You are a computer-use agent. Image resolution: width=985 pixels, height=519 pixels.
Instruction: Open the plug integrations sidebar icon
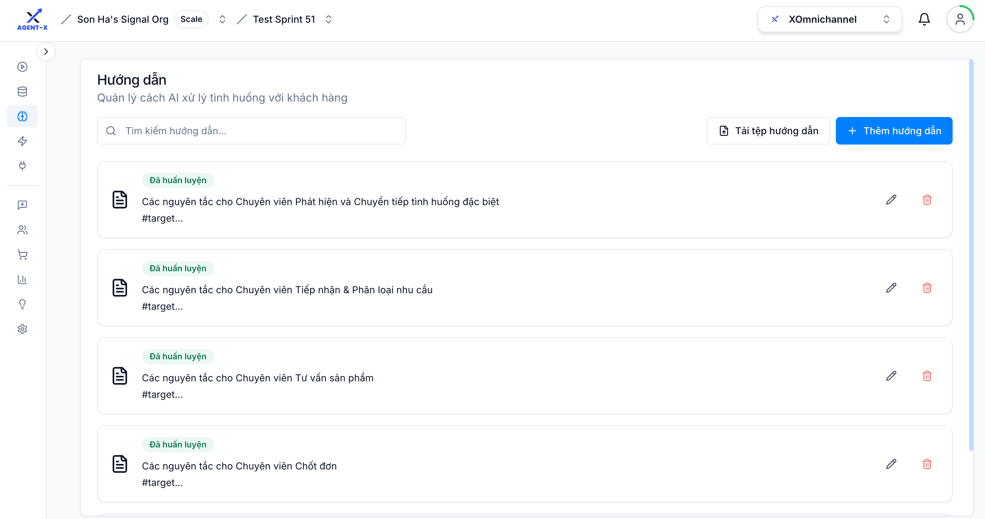(x=22, y=166)
